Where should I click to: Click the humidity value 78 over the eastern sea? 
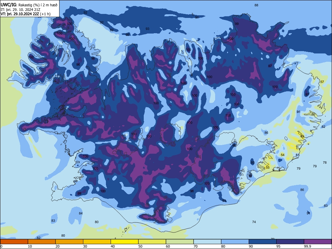coord(325,163)
